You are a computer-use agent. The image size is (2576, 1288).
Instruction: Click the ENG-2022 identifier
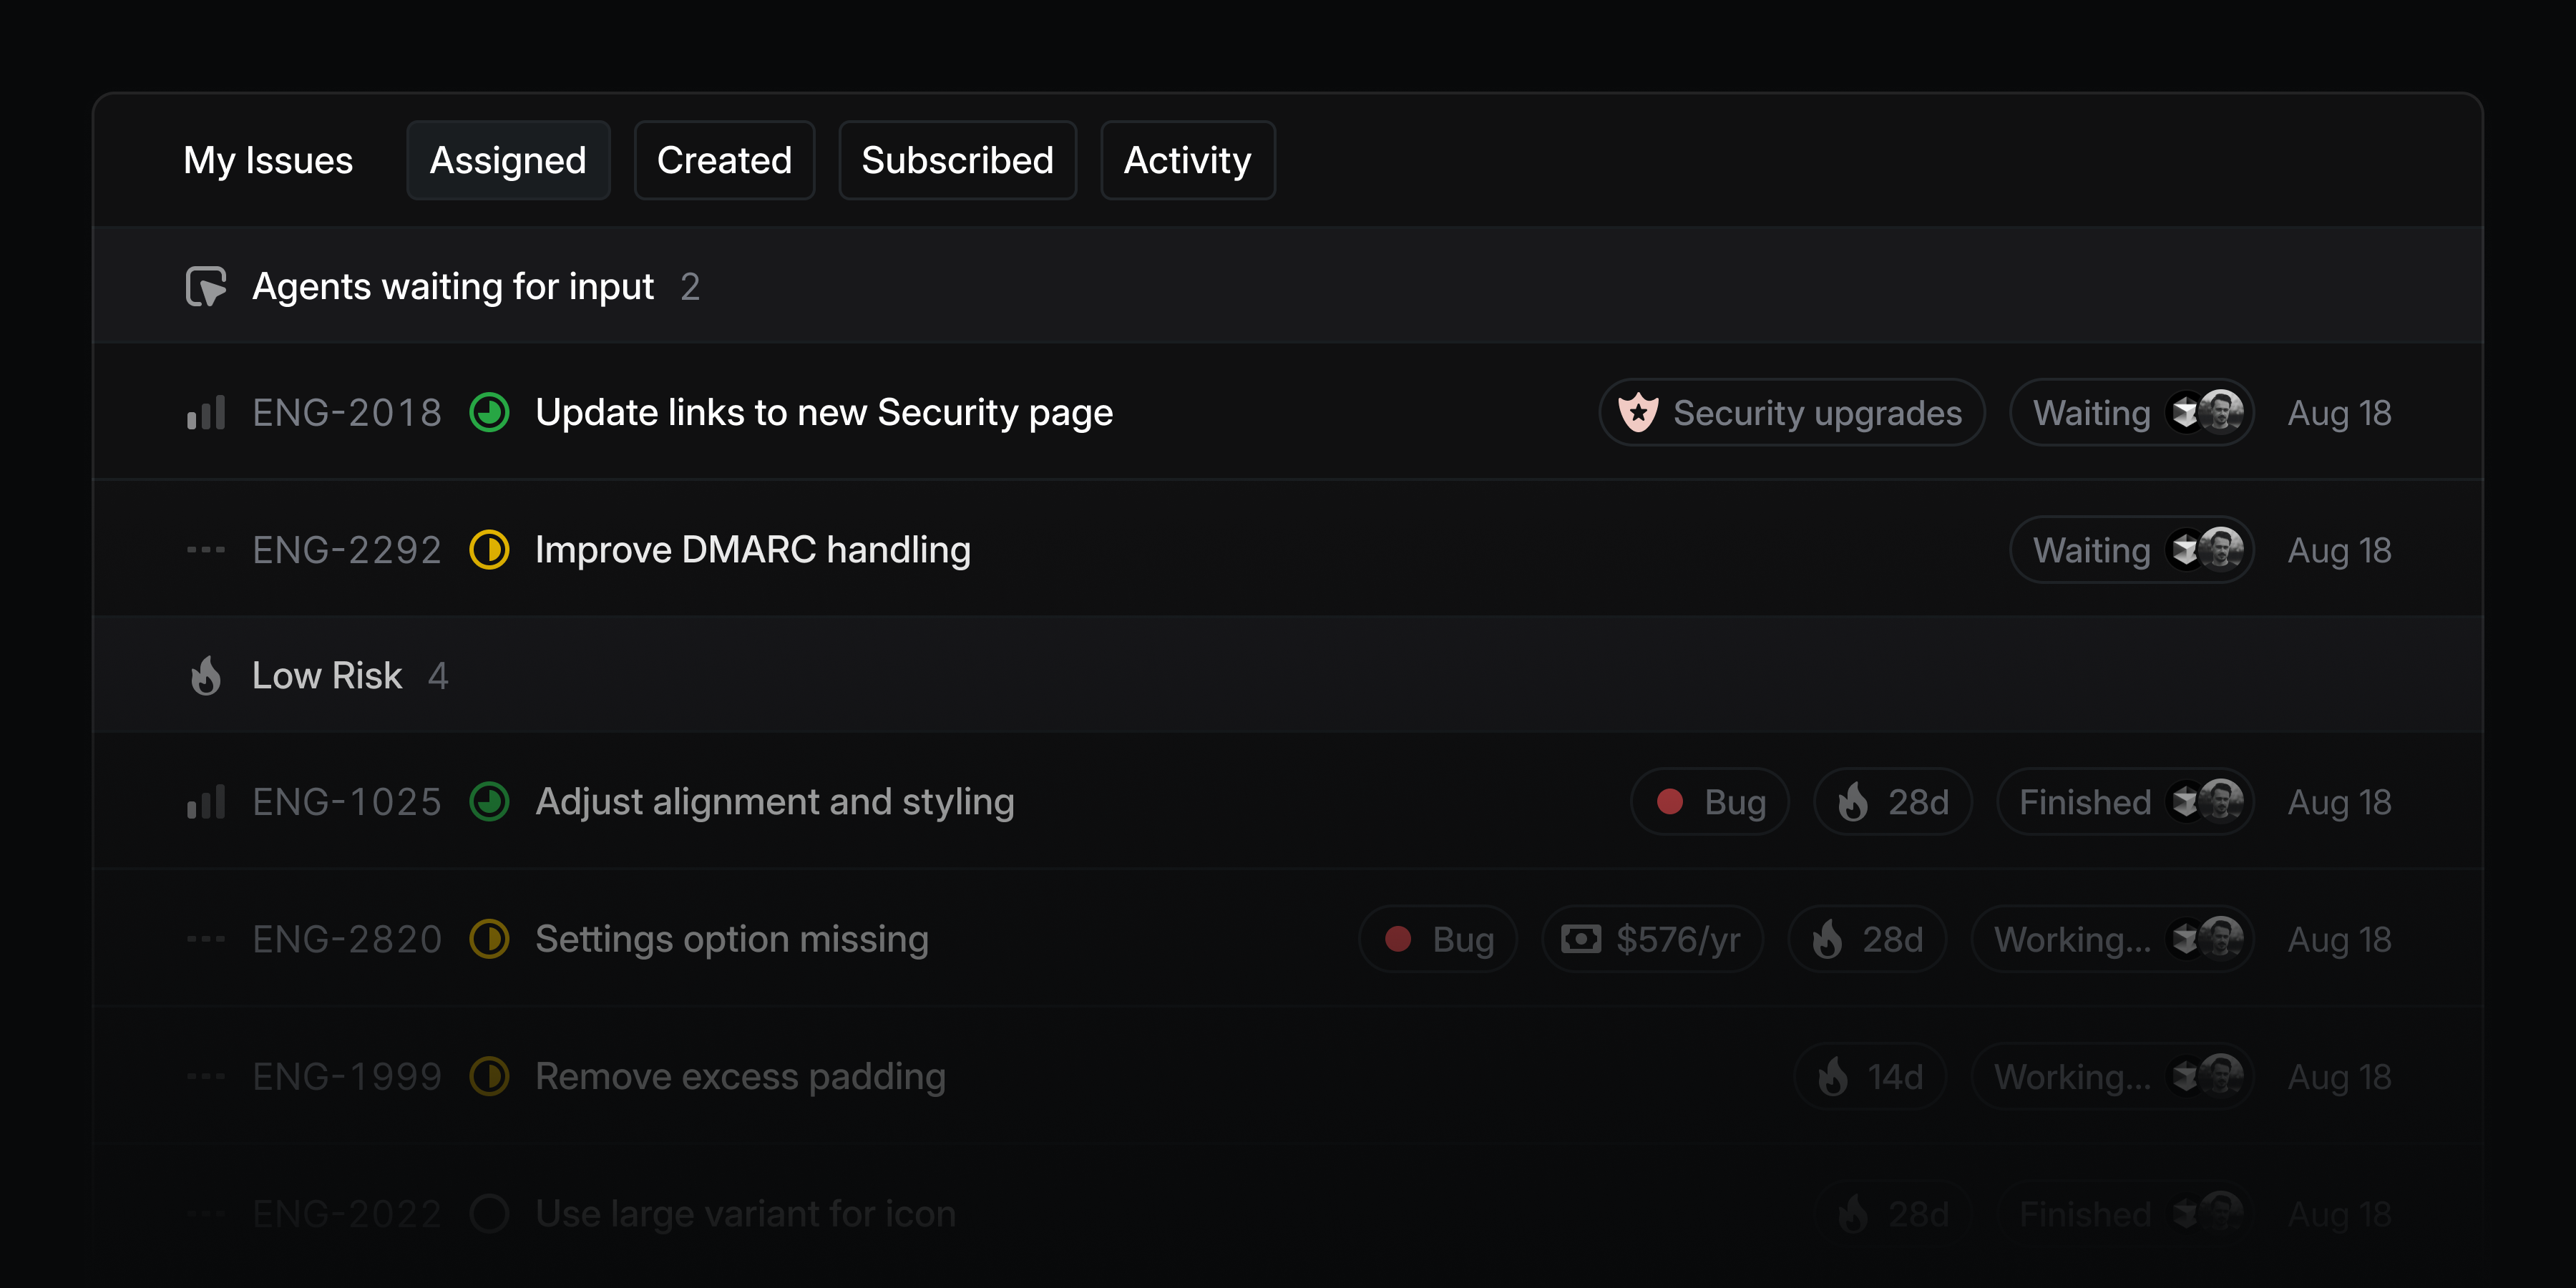346,1213
